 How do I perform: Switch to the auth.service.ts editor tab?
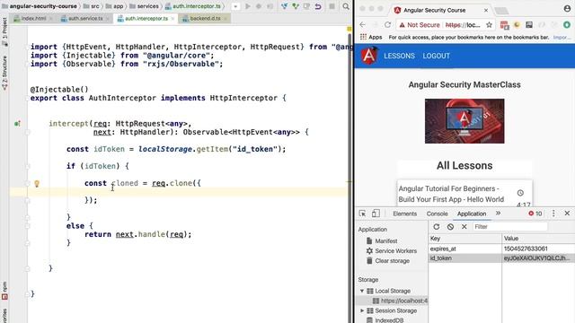click(85, 18)
